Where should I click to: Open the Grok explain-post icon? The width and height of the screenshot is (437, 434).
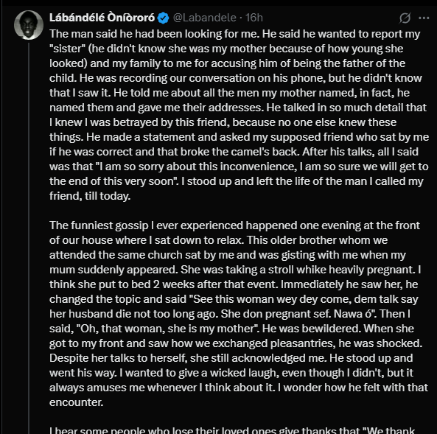tap(405, 18)
